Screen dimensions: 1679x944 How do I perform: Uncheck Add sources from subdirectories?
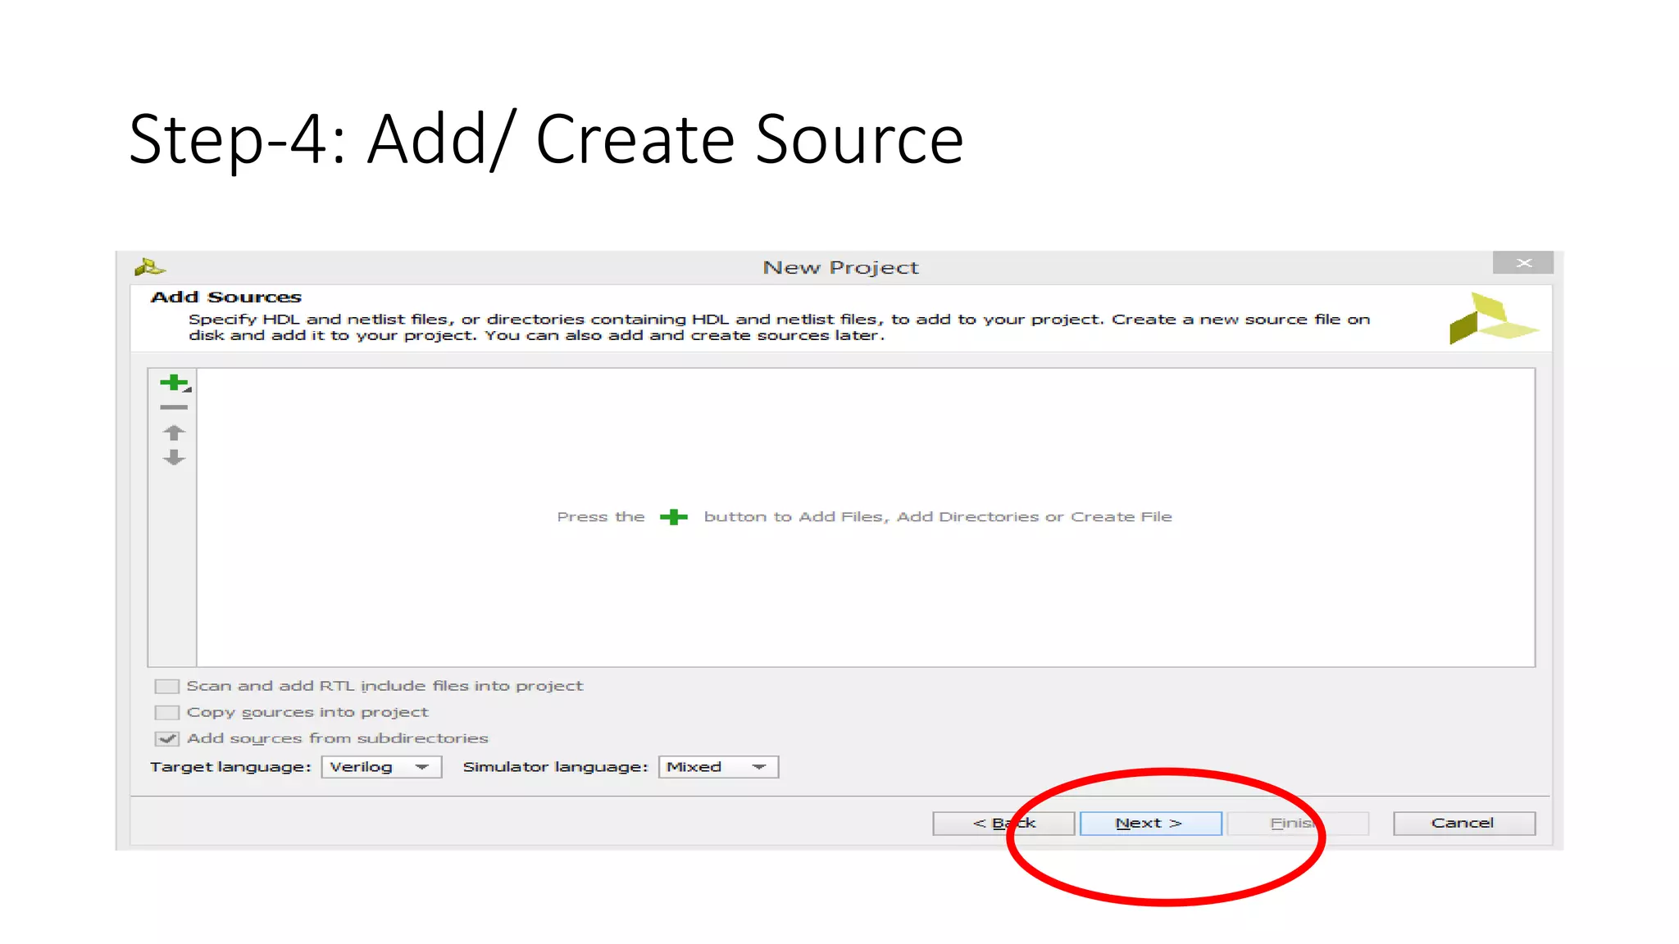point(166,738)
